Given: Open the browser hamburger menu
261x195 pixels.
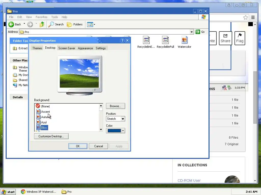Looking at the screenshot, I should click(253, 18).
